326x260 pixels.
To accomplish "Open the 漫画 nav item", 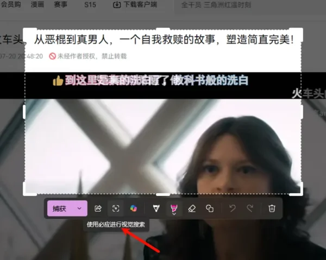I will pyautogui.click(x=37, y=4).
